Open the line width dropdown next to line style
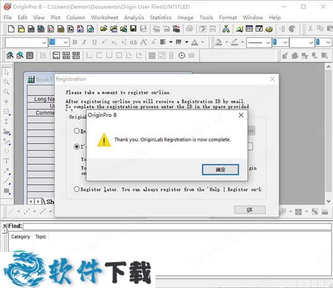Screen dimensions: 333x288 (285, 43)
